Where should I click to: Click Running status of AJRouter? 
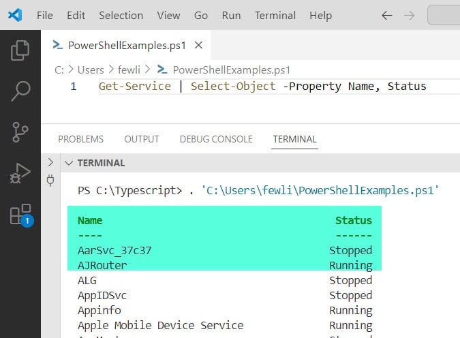[350, 266]
